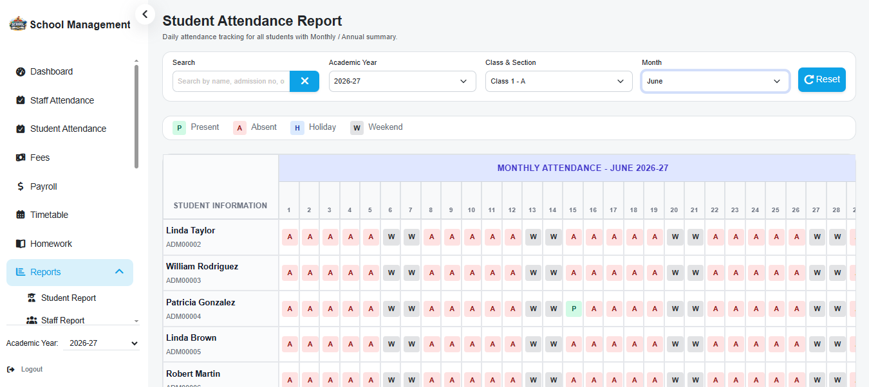Open the Class & Section dropdown
The height and width of the screenshot is (387, 869).
559,81
